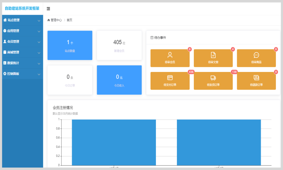Open the 站点管理 menu
Viewport: 283px width, 170px height.
point(23,20)
